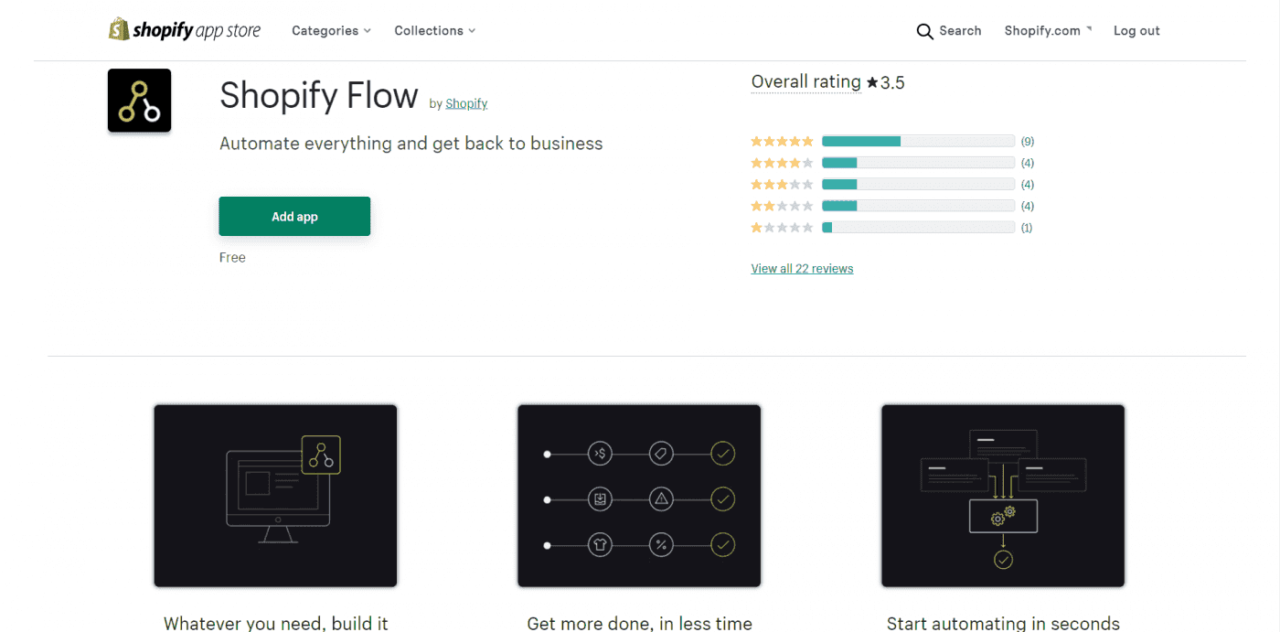Click the overall rating star icon
The image size is (1280, 632).
pos(872,83)
